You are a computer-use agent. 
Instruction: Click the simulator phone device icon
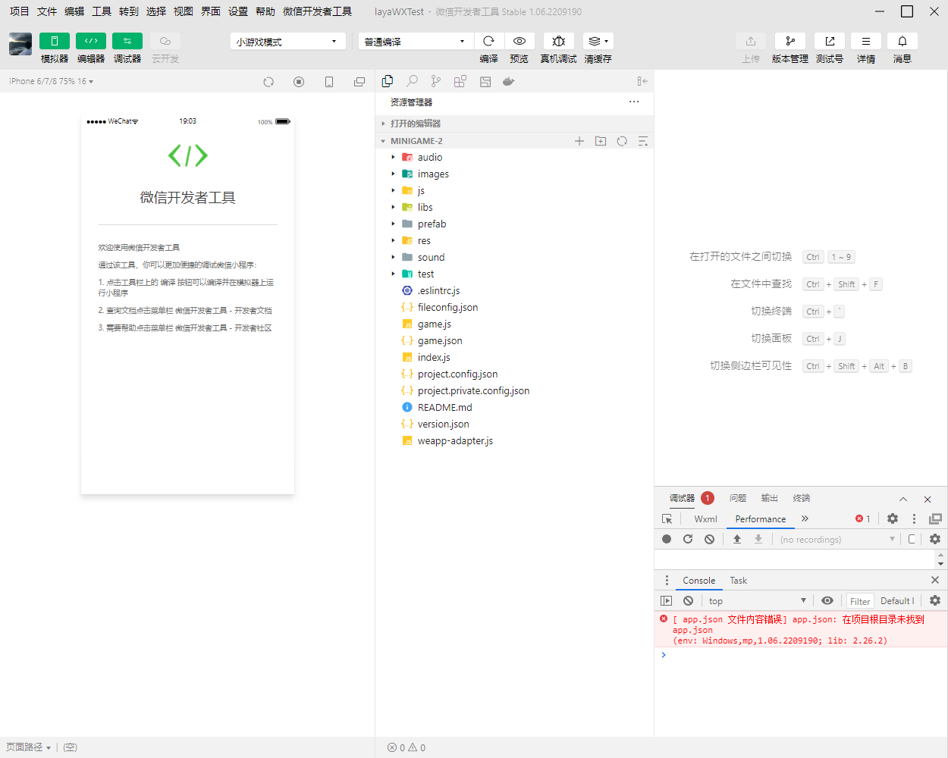pyautogui.click(x=329, y=82)
